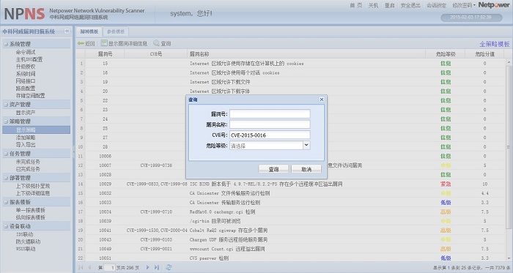Open 存储空间配置 in the sidebar
The width and height of the screenshot is (513, 273).
point(31,96)
